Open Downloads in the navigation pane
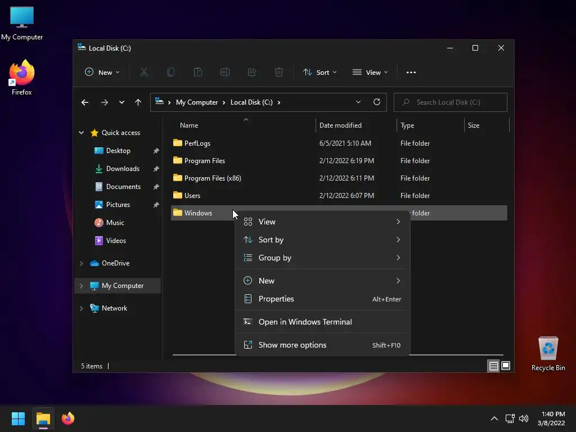576x432 pixels. point(123,169)
